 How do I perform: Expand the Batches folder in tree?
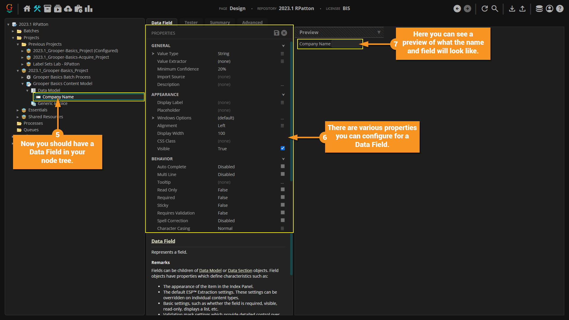point(13,31)
